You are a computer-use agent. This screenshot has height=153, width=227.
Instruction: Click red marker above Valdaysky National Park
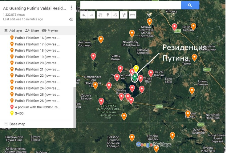101,101
